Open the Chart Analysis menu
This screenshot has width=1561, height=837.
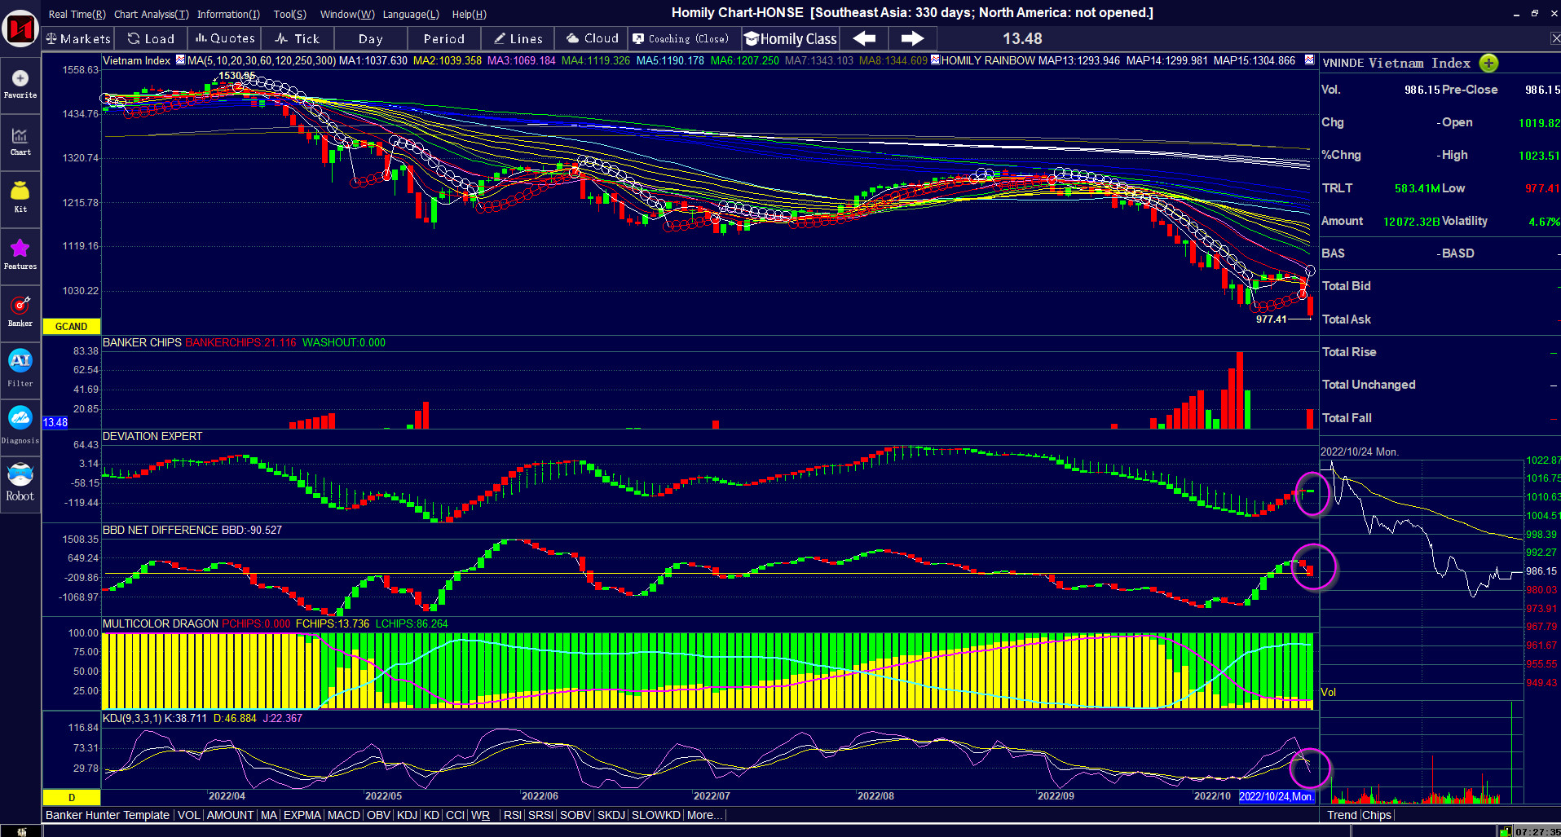151,14
